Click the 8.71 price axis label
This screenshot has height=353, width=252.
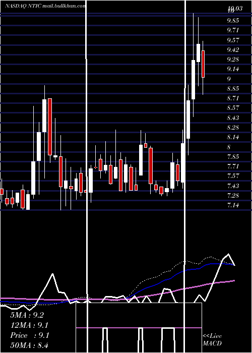point(233,98)
